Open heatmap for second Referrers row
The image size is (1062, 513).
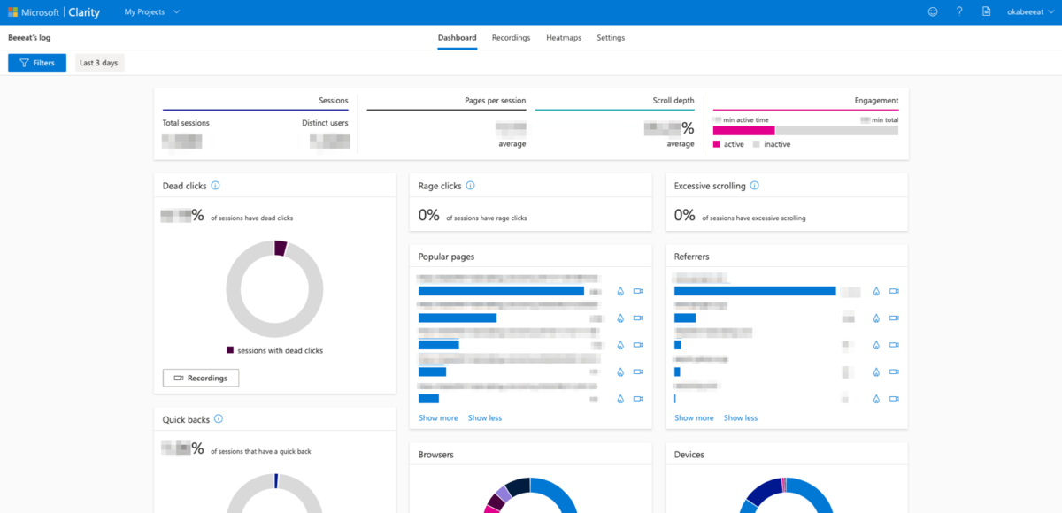click(876, 318)
